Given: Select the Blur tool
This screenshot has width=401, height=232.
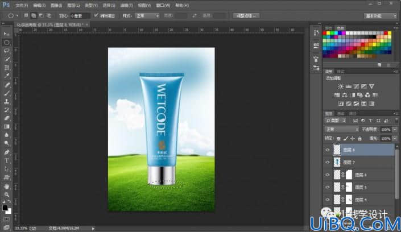Looking at the screenshot, I should tap(7, 135).
